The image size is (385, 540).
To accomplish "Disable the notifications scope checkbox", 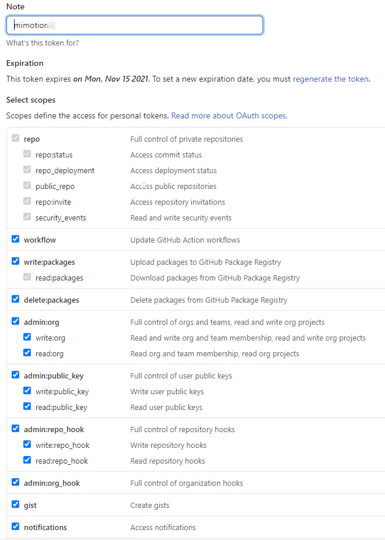I will [x=16, y=527].
